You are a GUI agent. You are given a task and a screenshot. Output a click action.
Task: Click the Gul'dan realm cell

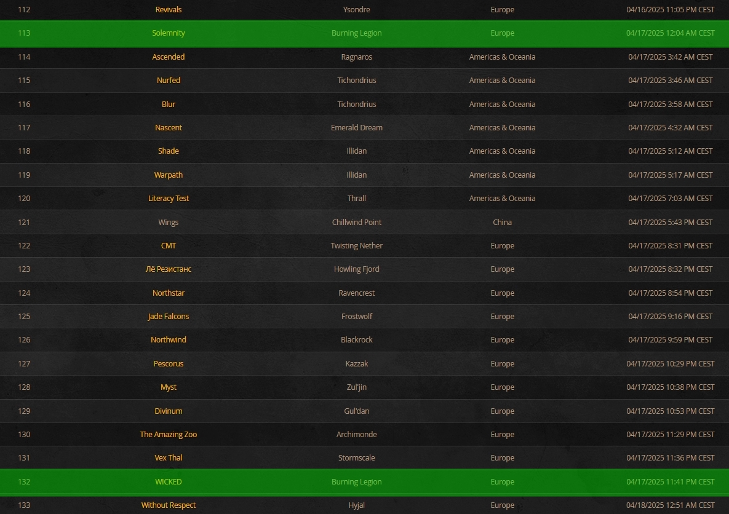point(357,411)
